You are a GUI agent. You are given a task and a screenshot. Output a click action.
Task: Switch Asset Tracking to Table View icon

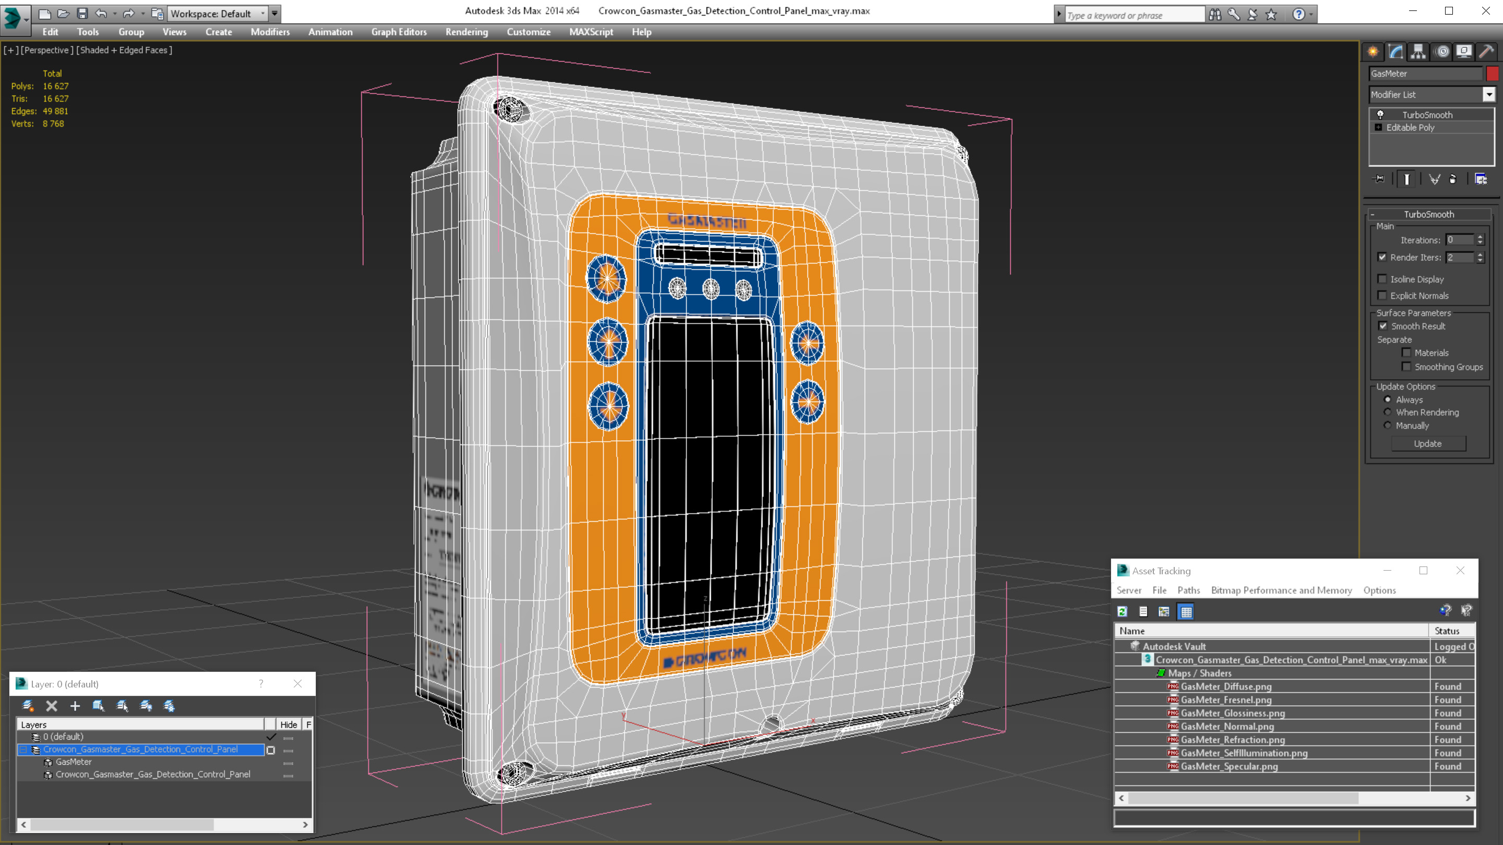1186,611
